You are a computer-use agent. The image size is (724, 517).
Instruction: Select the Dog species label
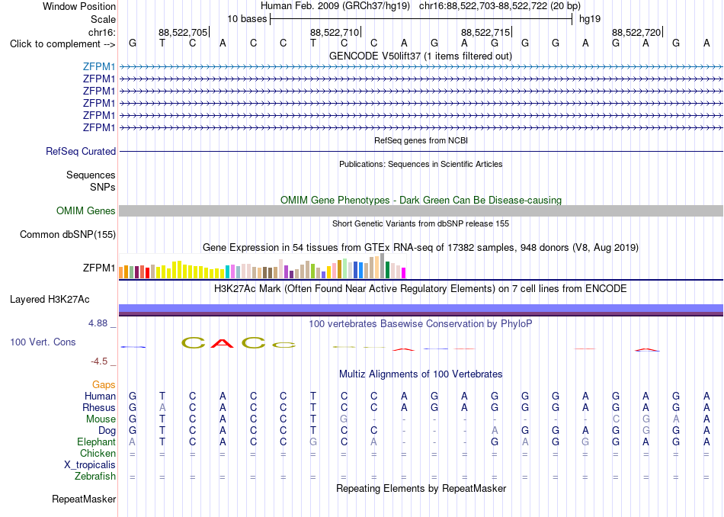[x=107, y=431]
